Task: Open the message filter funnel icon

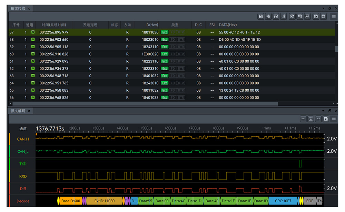Action: click(x=276, y=17)
